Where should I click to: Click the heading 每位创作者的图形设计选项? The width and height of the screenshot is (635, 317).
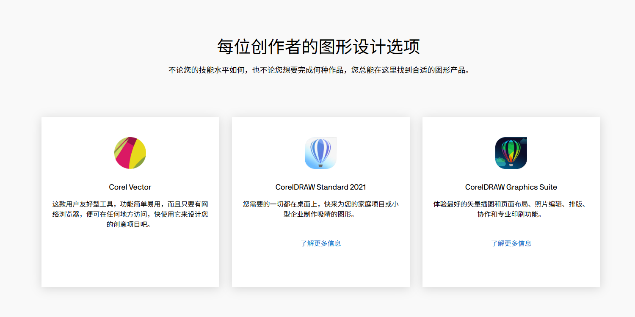pyautogui.click(x=318, y=47)
